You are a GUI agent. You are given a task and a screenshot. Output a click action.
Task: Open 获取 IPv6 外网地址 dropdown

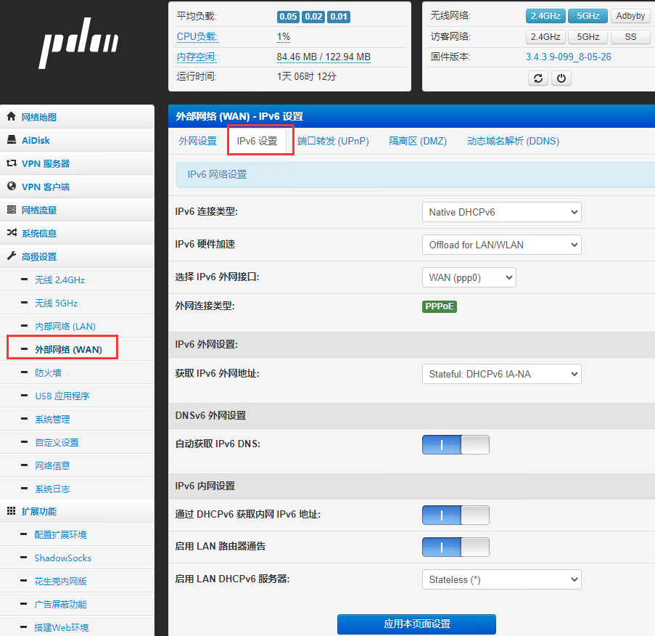point(502,374)
